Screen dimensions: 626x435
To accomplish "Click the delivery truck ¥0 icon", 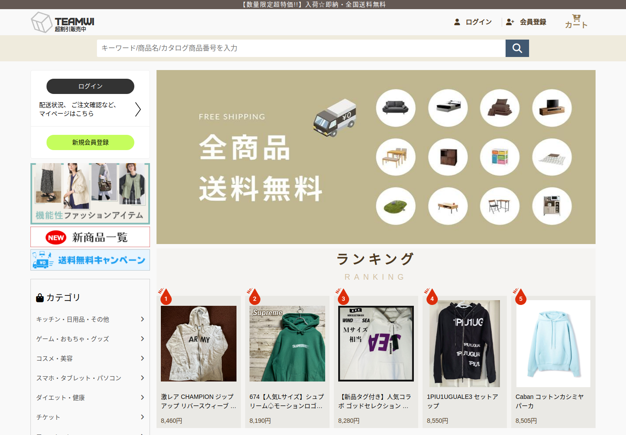I will tap(335, 118).
